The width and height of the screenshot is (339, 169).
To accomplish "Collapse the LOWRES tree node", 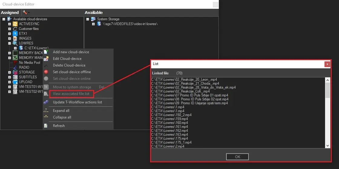I will [10, 43].
